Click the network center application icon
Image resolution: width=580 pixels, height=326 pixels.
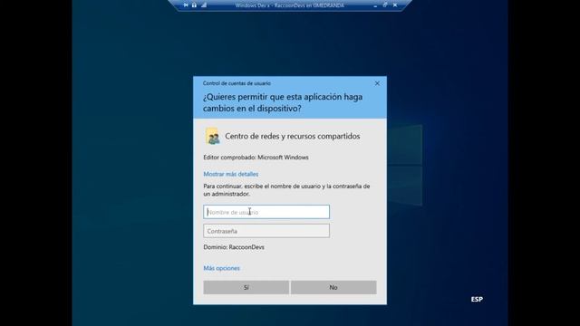pos(213,137)
